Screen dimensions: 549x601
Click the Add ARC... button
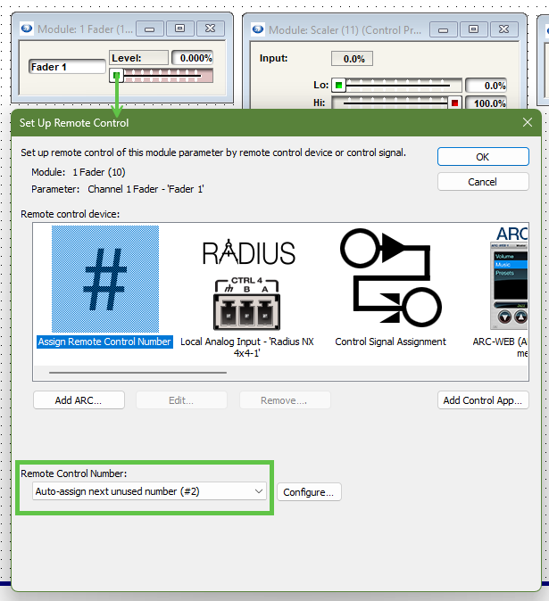pos(79,400)
